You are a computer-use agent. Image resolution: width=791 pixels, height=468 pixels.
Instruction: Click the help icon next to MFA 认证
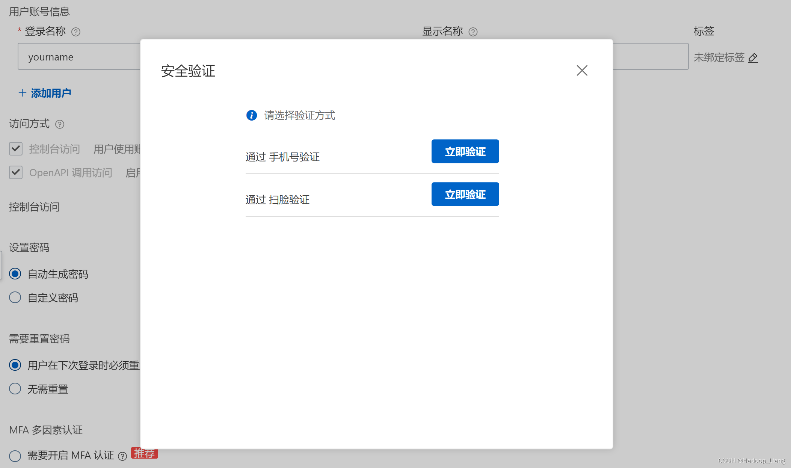pos(122,456)
